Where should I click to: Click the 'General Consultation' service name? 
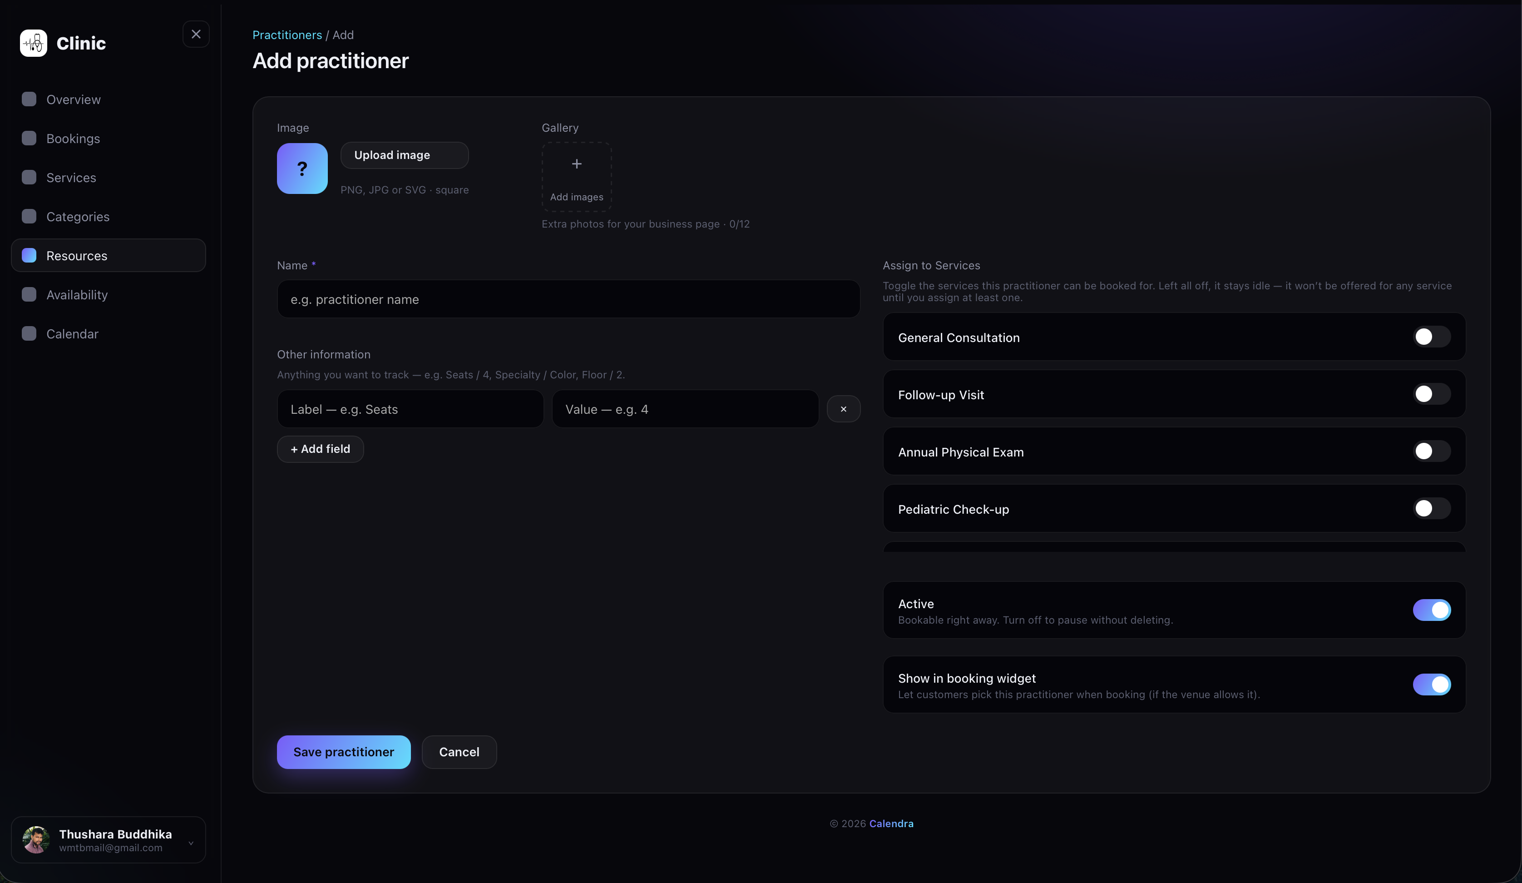(x=959, y=338)
